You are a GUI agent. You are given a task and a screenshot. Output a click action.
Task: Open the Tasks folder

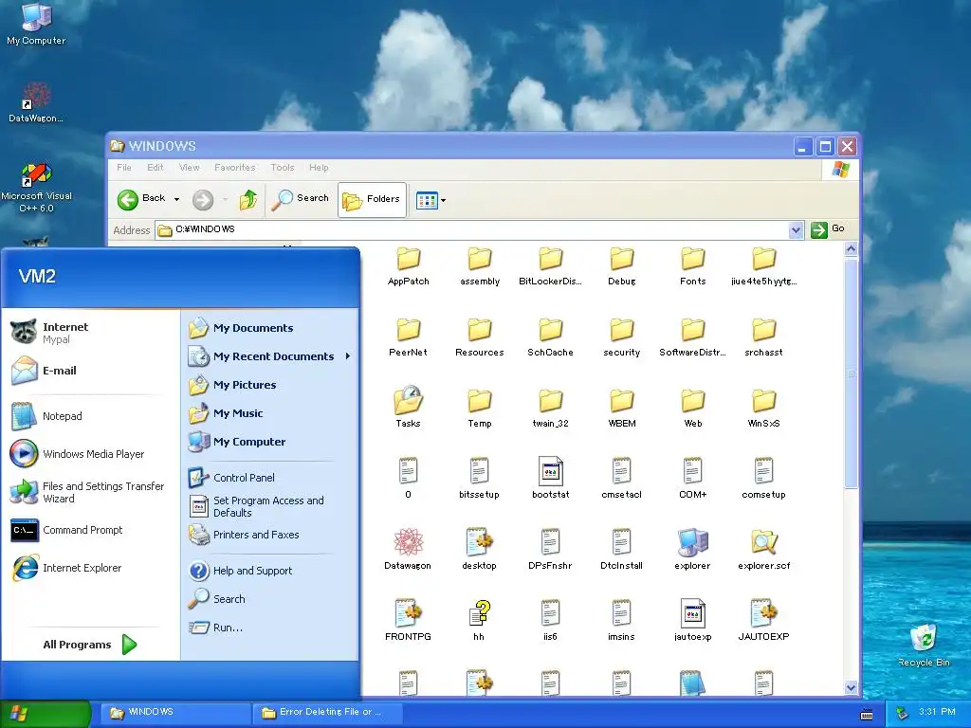point(408,407)
